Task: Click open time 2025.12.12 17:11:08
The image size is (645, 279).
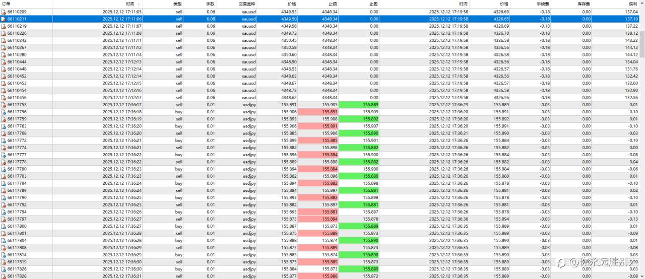Action: click(122, 33)
